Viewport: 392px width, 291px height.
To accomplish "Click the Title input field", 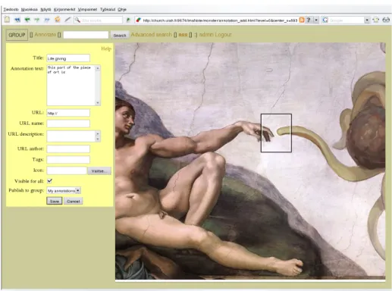I will point(68,58).
